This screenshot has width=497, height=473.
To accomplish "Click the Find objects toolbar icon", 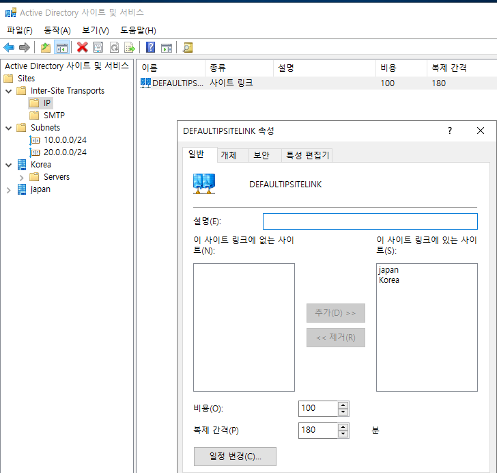I will click(x=187, y=48).
